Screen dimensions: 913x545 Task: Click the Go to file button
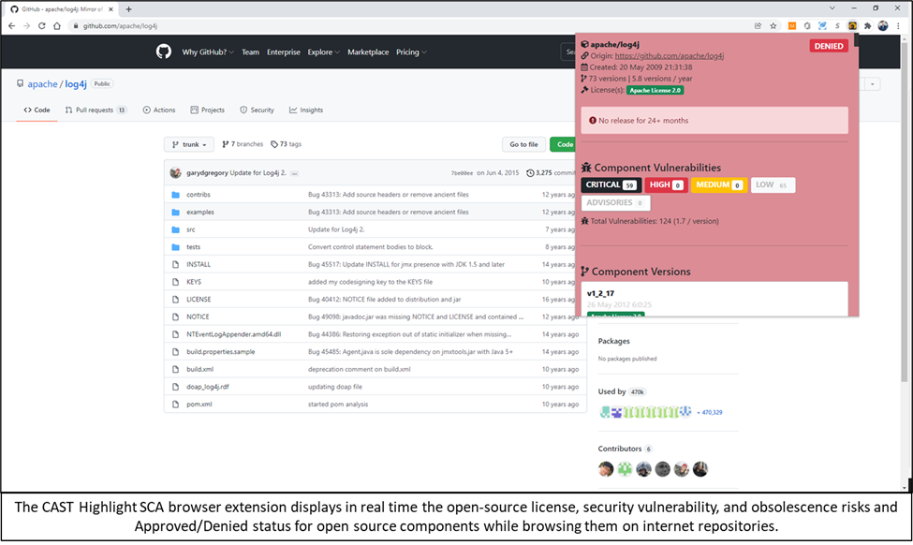point(523,144)
